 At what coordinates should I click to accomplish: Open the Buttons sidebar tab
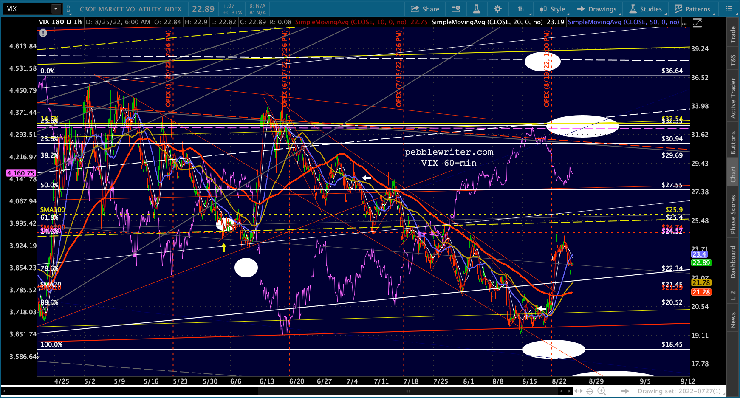(733, 142)
